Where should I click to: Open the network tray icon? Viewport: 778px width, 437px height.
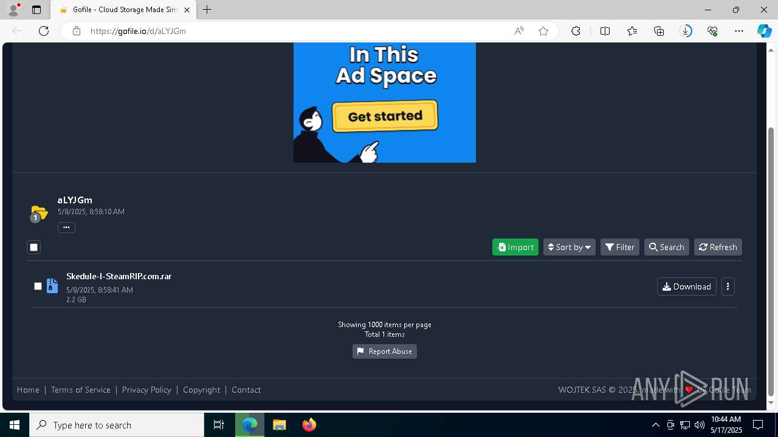(685, 425)
